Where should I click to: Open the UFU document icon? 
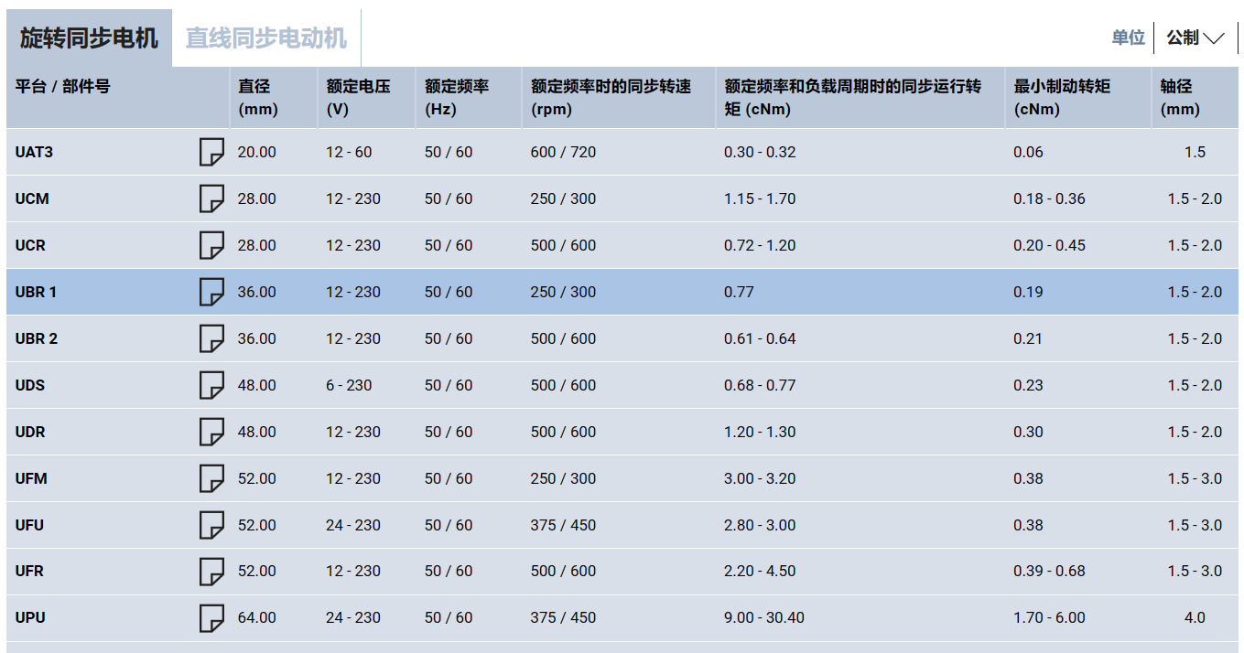pos(211,525)
